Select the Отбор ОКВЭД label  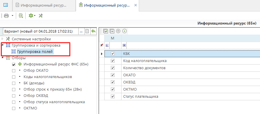[x=36, y=96]
